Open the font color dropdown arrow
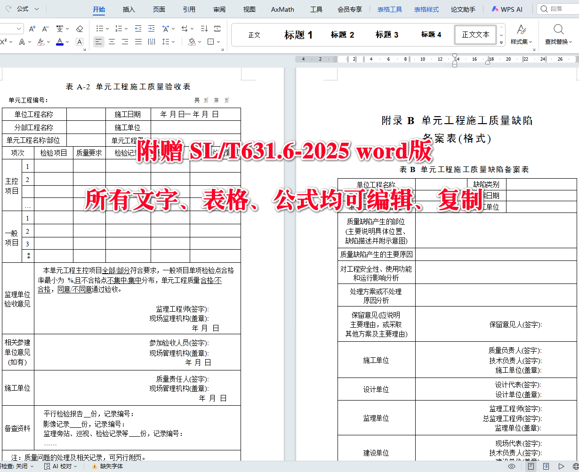The height and width of the screenshot is (472, 579). [67, 42]
